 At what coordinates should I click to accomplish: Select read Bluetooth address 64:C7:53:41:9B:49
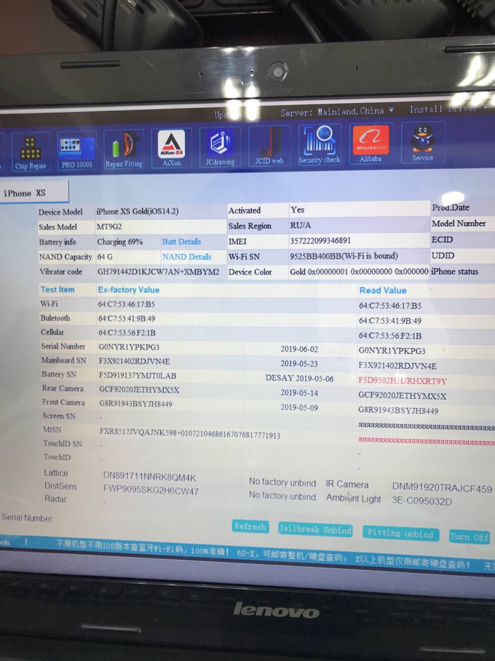[x=390, y=321]
